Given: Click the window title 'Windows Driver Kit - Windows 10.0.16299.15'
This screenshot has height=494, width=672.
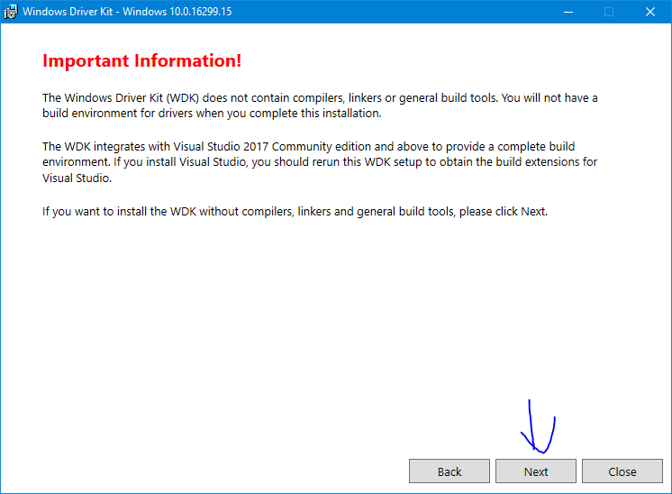Looking at the screenshot, I should pos(127,12).
